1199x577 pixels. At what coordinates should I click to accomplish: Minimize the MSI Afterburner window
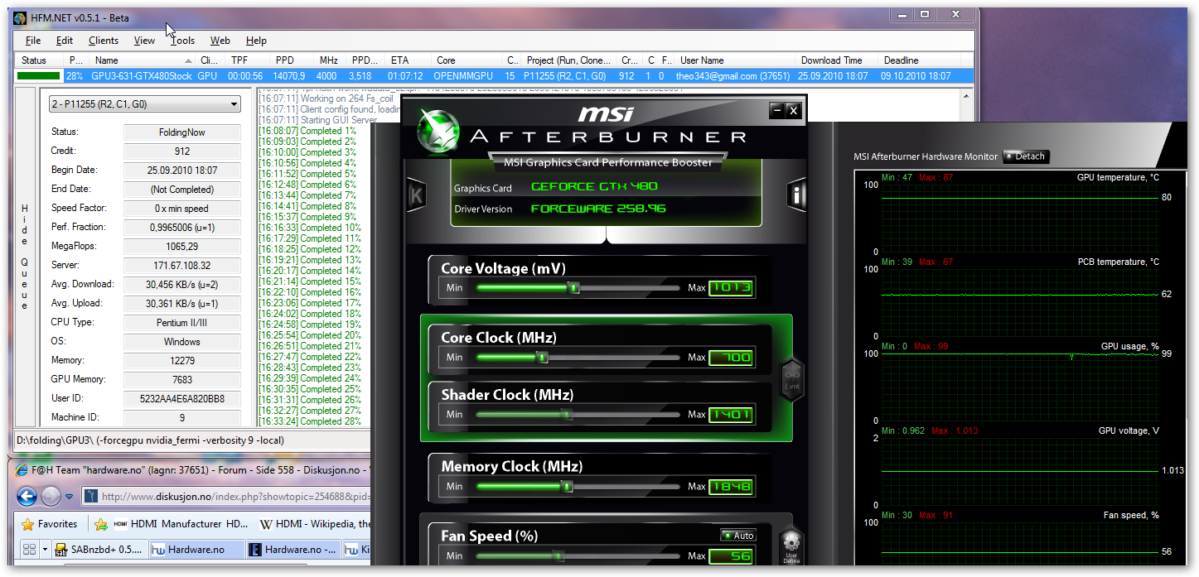[776, 109]
